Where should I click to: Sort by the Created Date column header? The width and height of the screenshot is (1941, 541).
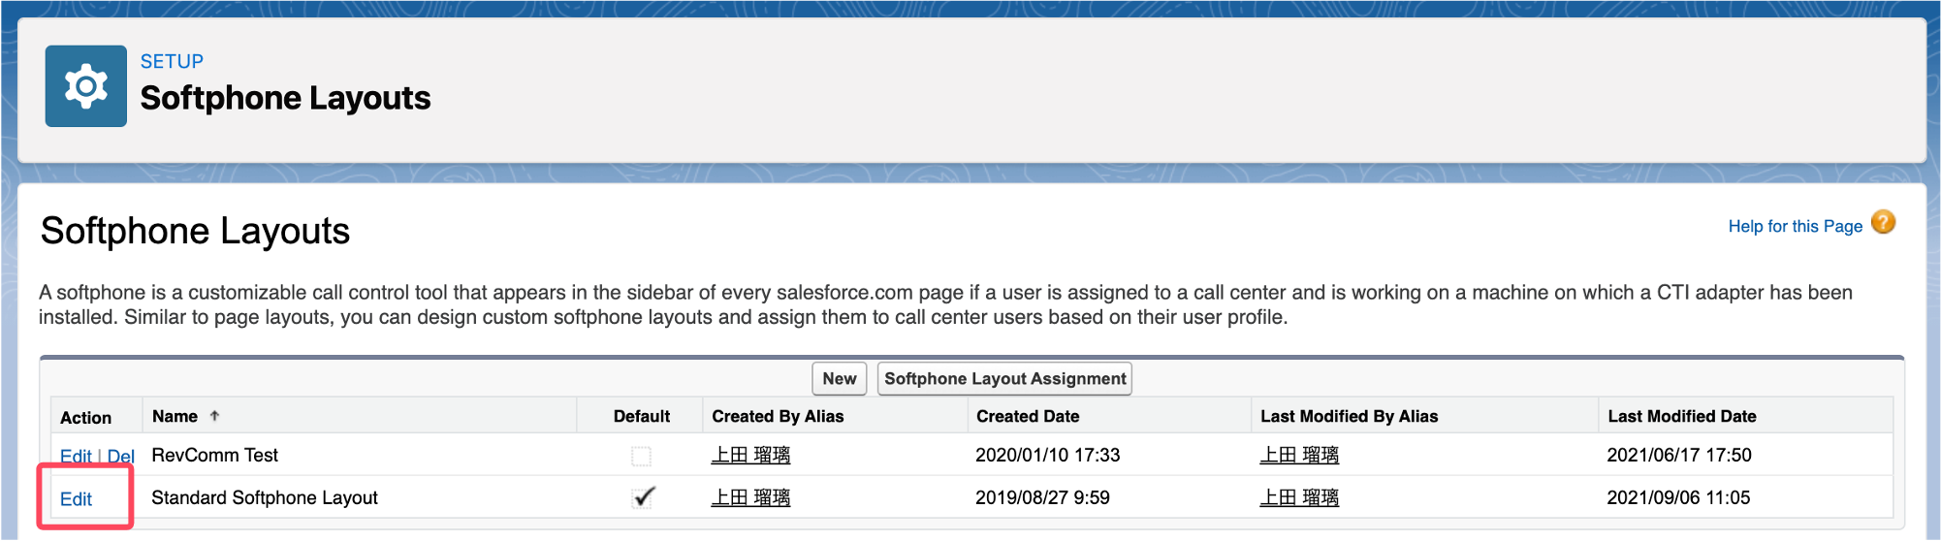coord(1028,416)
